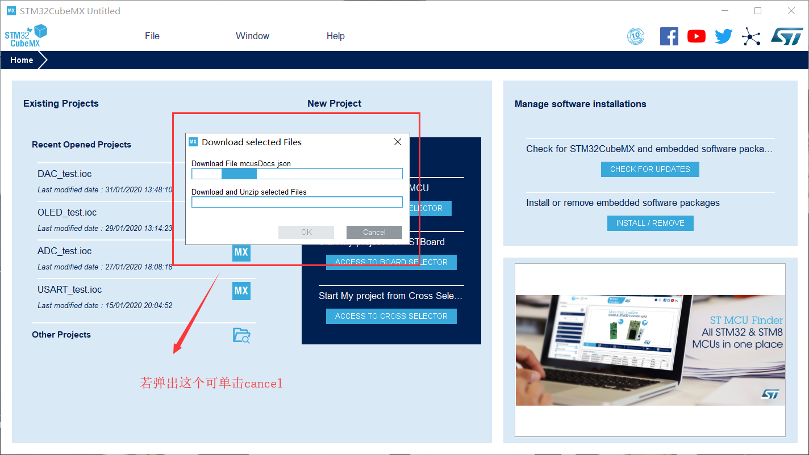Image resolution: width=809 pixels, height=455 pixels.
Task: Click INSTALL / REMOVE button
Action: [x=650, y=223]
